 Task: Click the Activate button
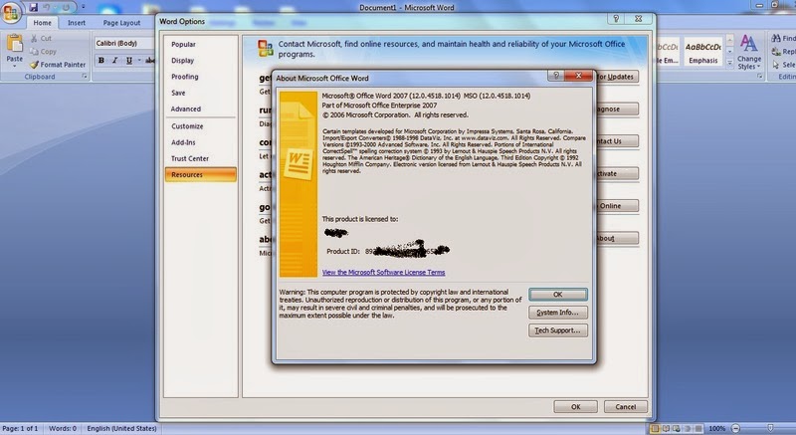(x=616, y=173)
